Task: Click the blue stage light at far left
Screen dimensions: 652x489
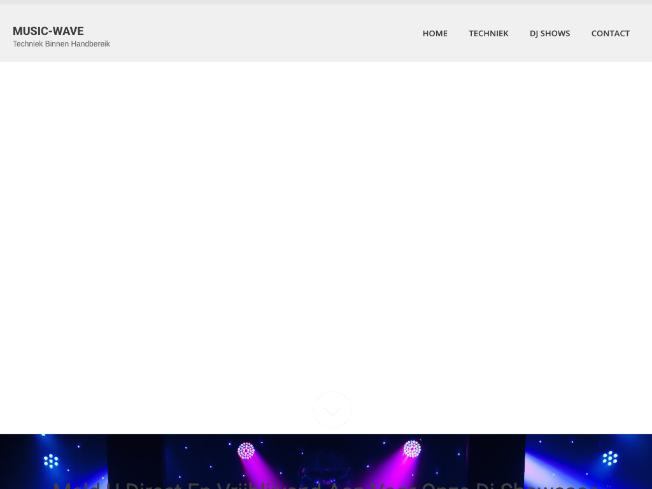Action: pyautogui.click(x=51, y=460)
